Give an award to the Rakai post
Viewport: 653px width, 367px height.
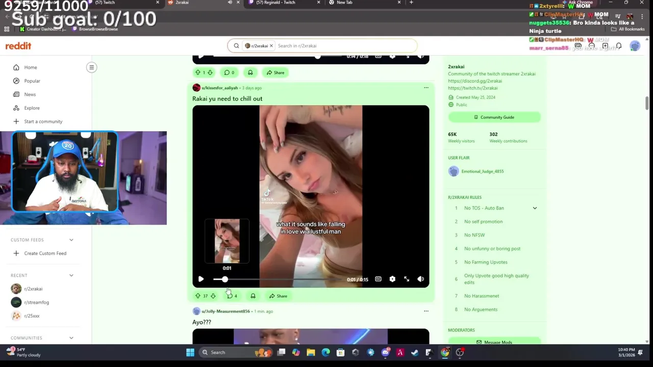tap(253, 296)
